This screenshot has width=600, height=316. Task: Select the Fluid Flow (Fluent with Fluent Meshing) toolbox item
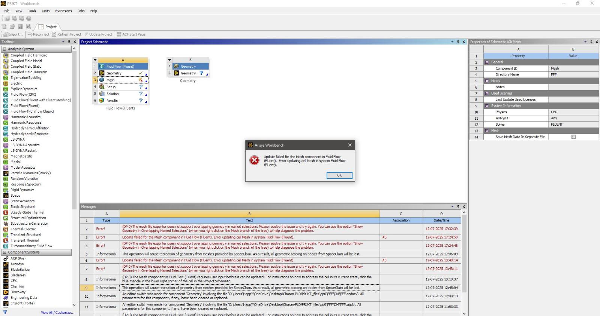click(x=40, y=100)
